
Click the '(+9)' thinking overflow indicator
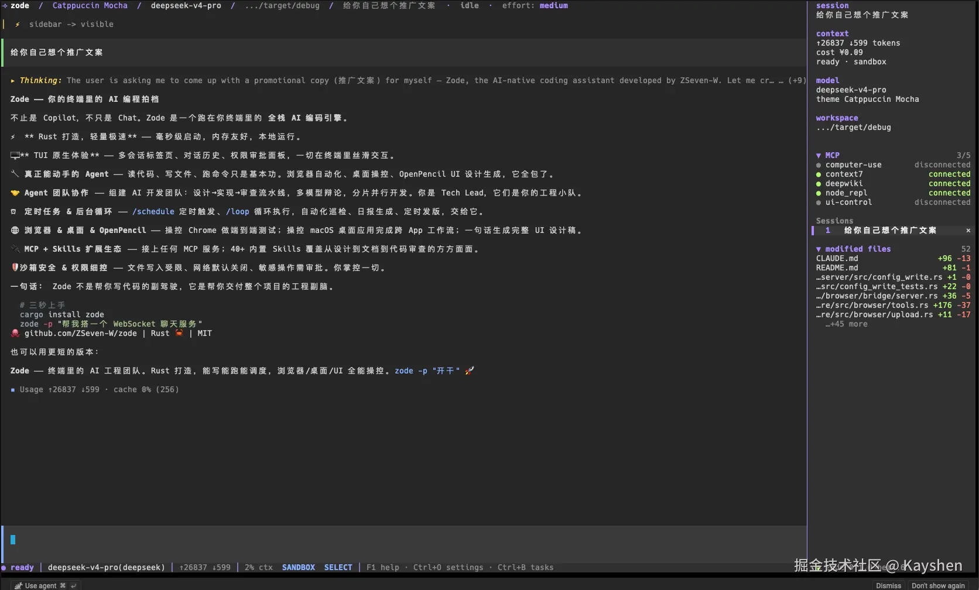(x=797, y=81)
